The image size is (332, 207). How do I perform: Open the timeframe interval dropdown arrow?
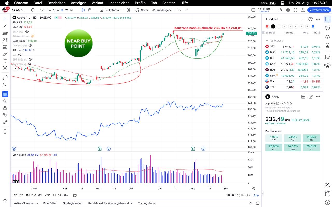(x=76, y=10)
